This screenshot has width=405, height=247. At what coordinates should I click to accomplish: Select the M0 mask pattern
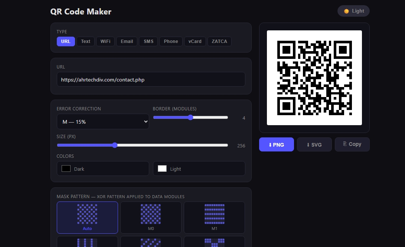pos(151,218)
